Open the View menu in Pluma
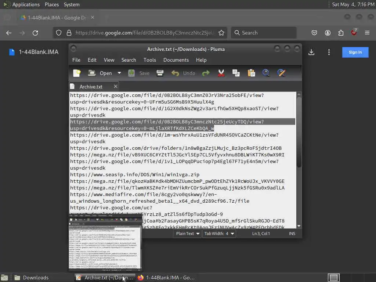The width and height of the screenshot is (376, 282). click(109, 60)
